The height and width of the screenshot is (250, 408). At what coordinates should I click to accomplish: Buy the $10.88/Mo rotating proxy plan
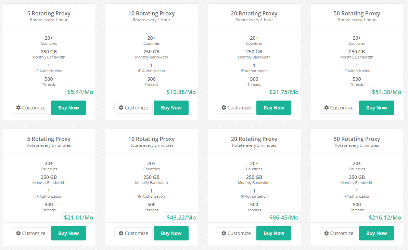tap(171, 108)
